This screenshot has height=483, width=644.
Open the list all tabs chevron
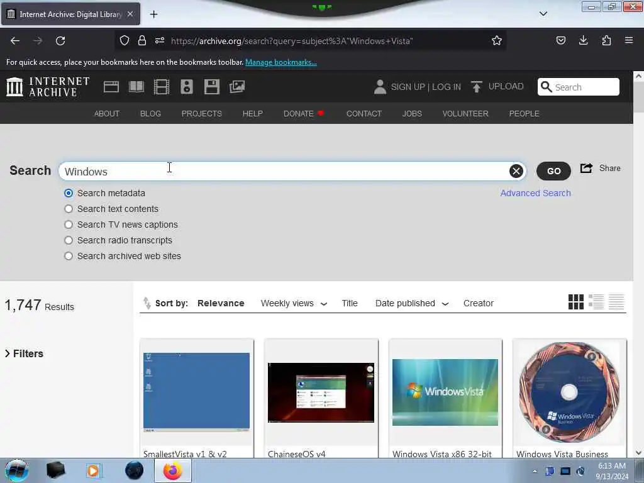pos(543,14)
